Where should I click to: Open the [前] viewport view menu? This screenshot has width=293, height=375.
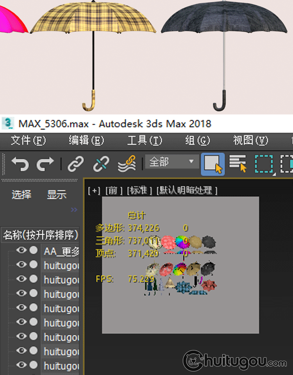[x=114, y=191]
